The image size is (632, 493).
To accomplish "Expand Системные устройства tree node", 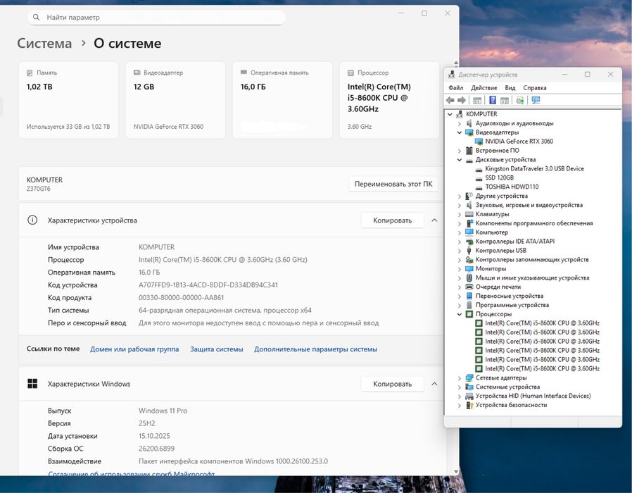I will pos(460,387).
